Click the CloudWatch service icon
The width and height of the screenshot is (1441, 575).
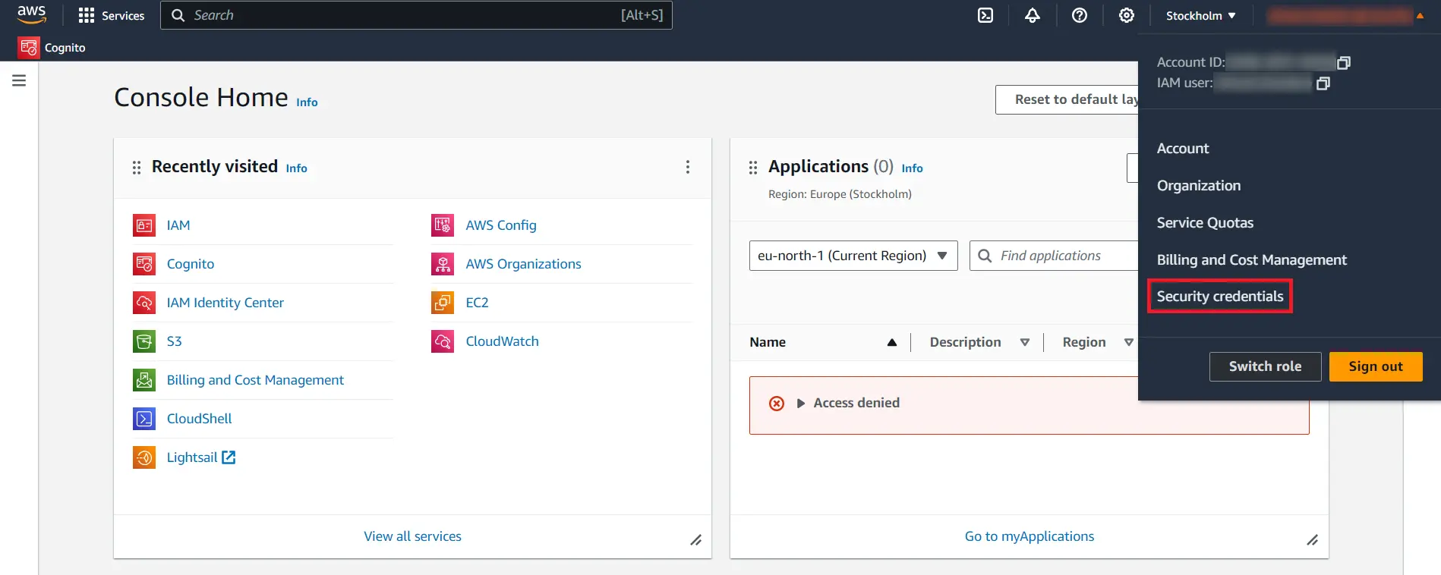click(443, 341)
